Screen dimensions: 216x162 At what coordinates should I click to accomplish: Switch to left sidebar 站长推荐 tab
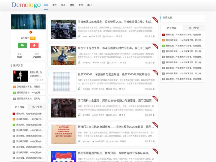coord(19,107)
